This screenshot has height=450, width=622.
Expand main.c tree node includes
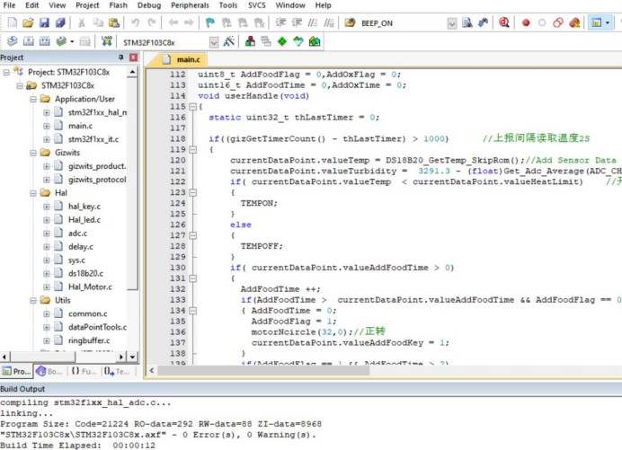47,126
